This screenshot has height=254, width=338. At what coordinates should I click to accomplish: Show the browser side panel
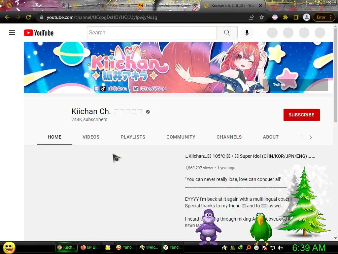coord(296,17)
